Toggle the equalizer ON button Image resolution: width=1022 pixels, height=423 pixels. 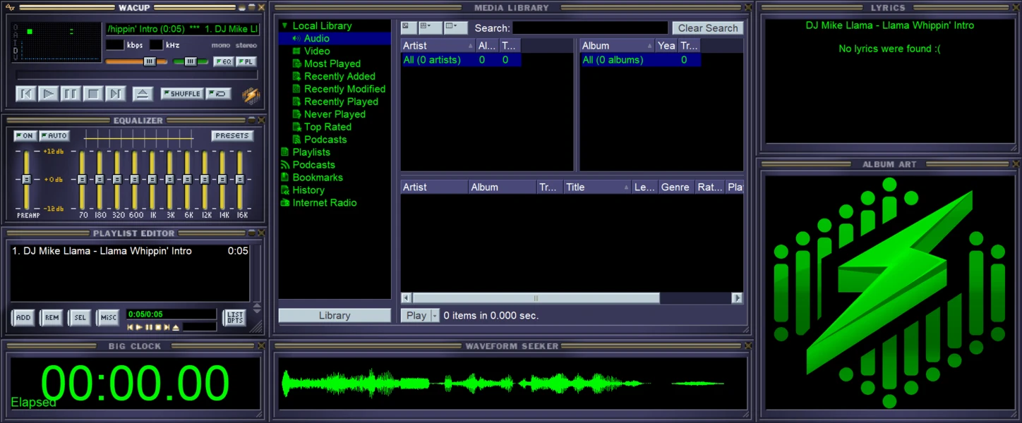coord(25,135)
